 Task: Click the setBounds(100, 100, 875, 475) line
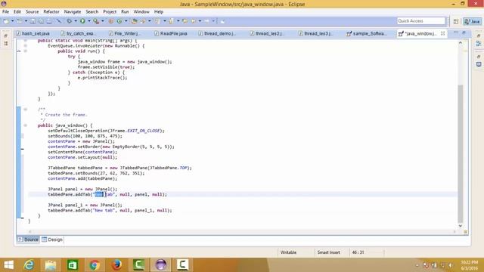point(85,136)
